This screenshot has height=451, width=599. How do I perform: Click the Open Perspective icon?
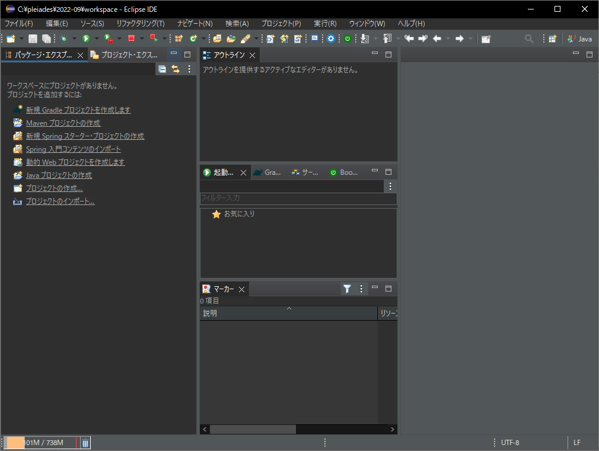click(552, 39)
